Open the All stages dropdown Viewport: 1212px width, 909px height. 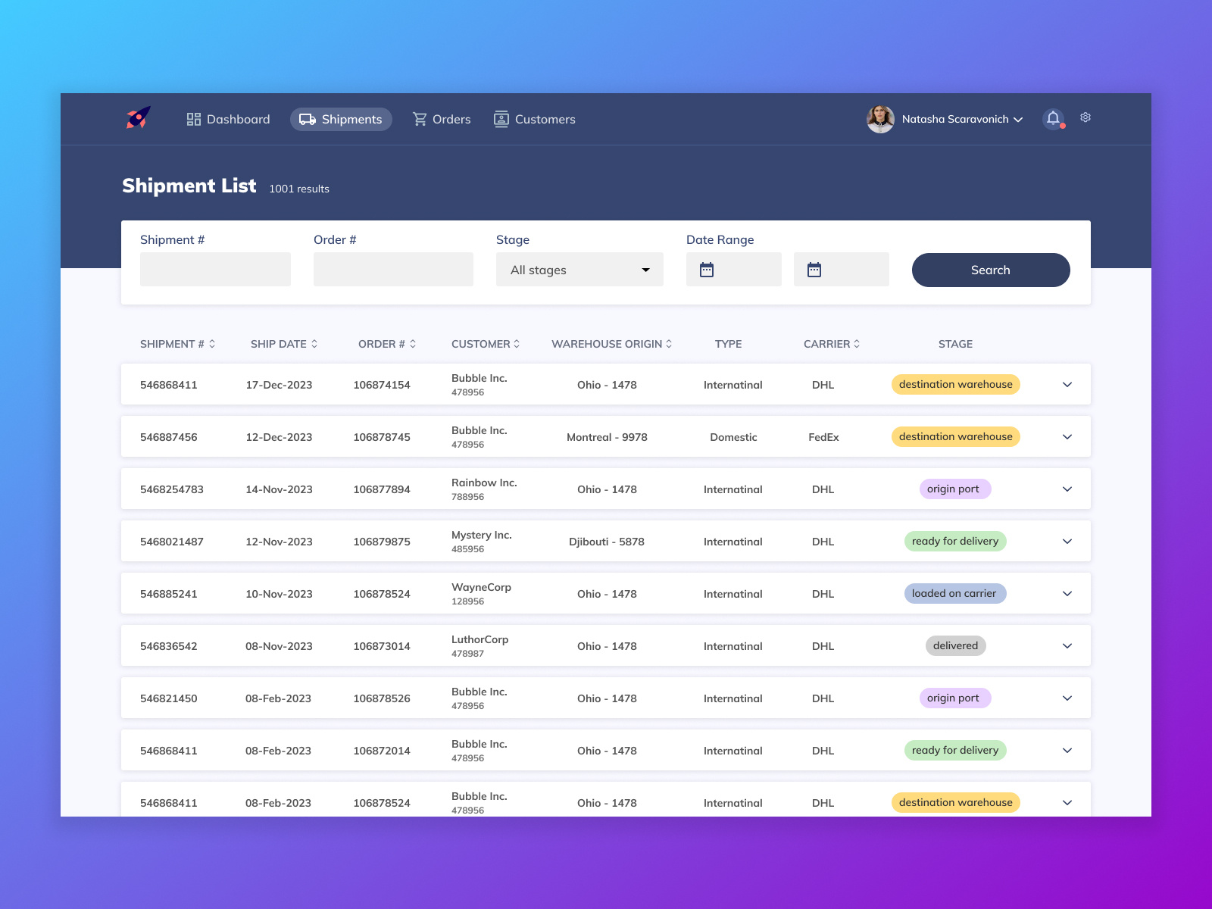tap(579, 269)
